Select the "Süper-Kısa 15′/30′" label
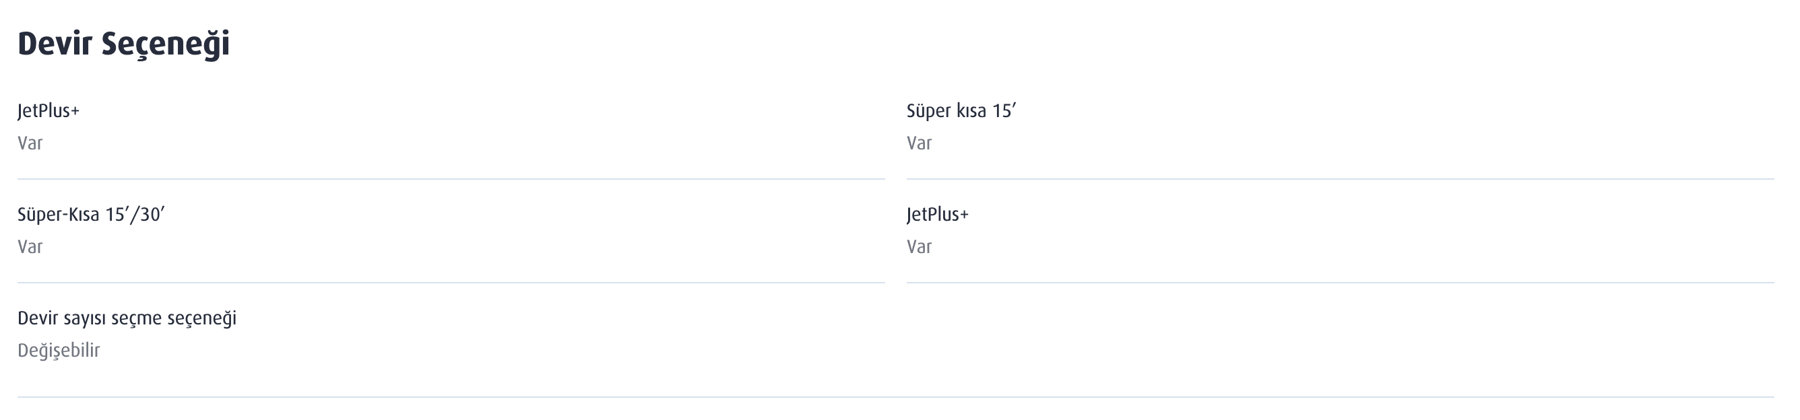The height and width of the screenshot is (420, 1800). [91, 214]
